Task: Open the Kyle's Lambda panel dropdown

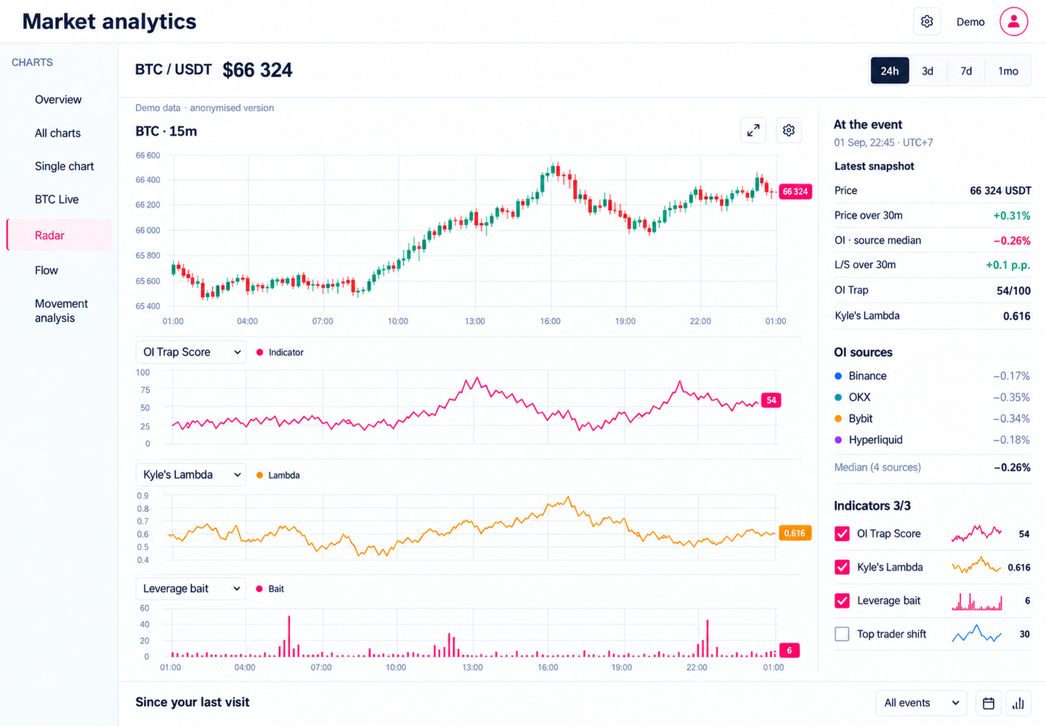Action: tap(191, 475)
